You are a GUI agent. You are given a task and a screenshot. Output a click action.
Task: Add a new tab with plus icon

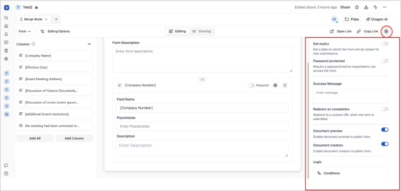tap(56, 19)
